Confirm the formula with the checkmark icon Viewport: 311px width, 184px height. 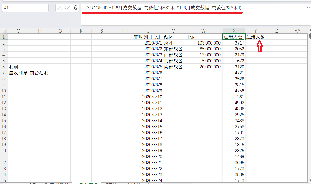[x=67, y=8]
